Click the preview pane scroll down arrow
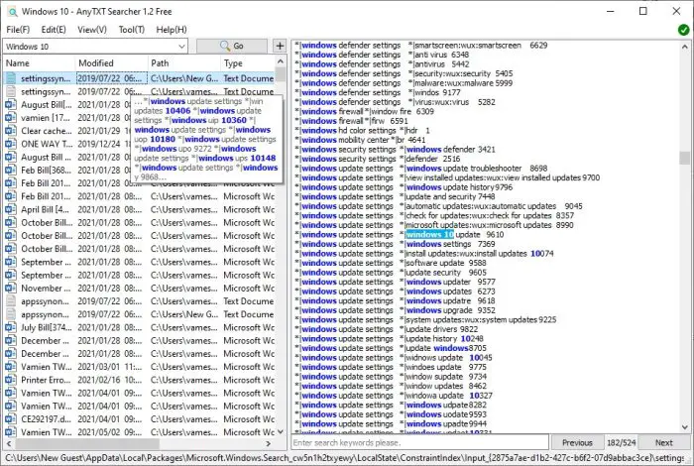This screenshot has height=466, width=694. click(x=685, y=427)
